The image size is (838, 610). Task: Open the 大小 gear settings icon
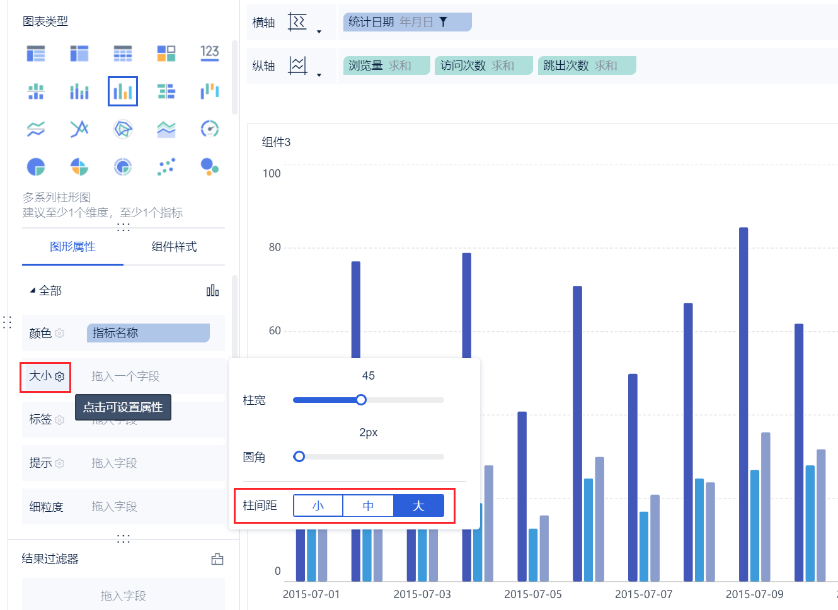pos(60,376)
